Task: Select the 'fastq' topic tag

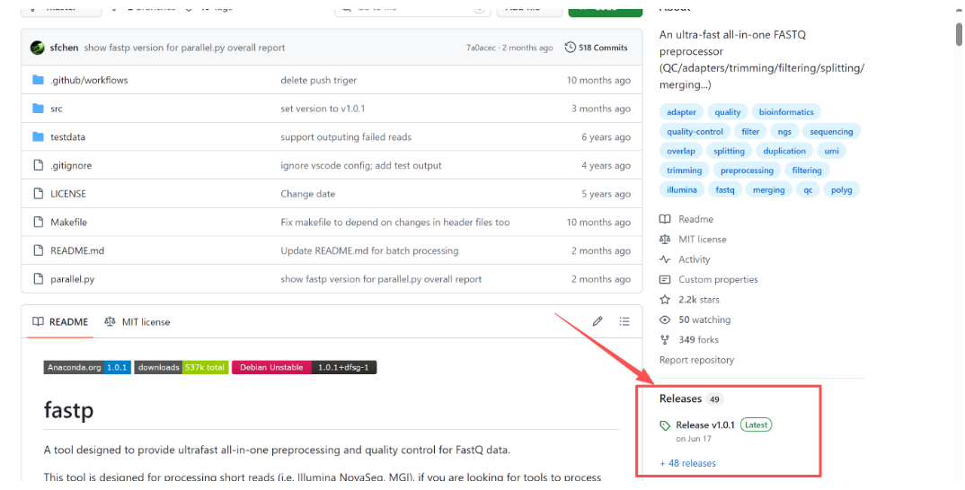Action: [x=725, y=190]
